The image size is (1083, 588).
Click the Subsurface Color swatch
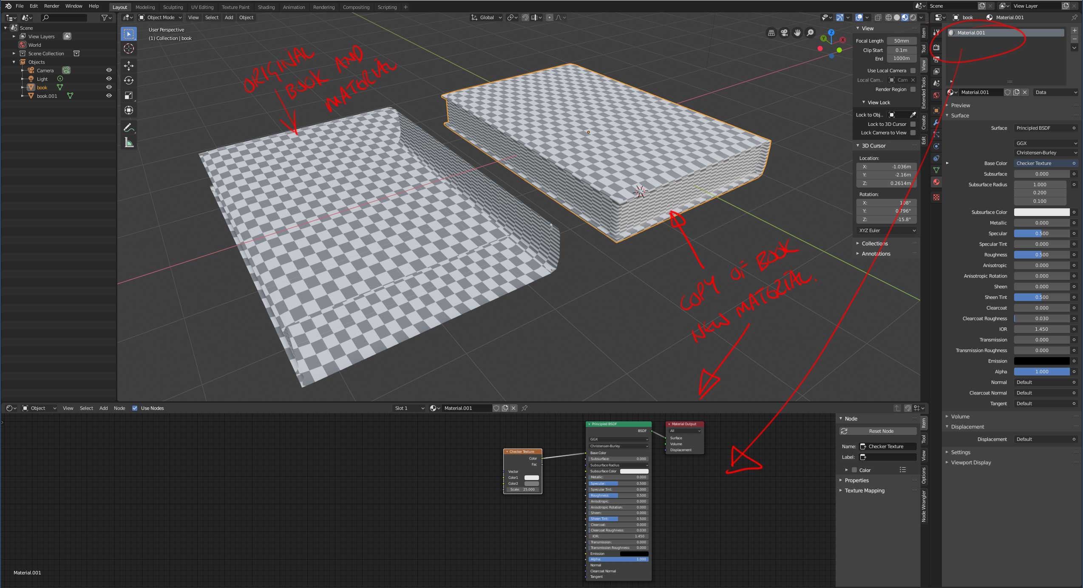click(1042, 212)
